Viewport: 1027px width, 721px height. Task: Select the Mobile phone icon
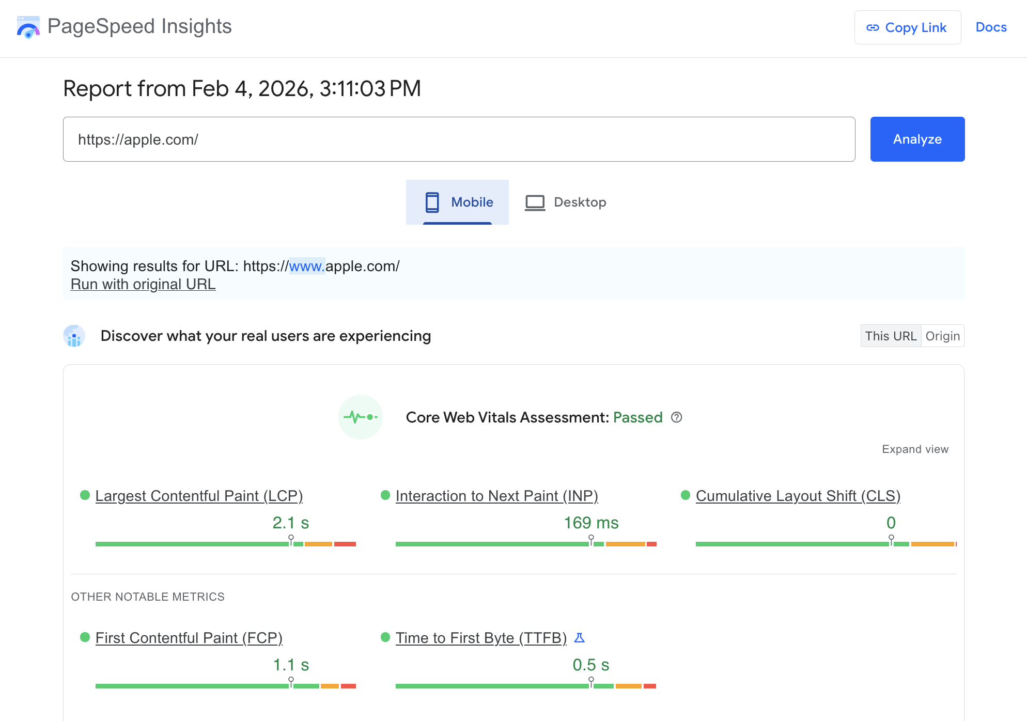click(x=432, y=202)
